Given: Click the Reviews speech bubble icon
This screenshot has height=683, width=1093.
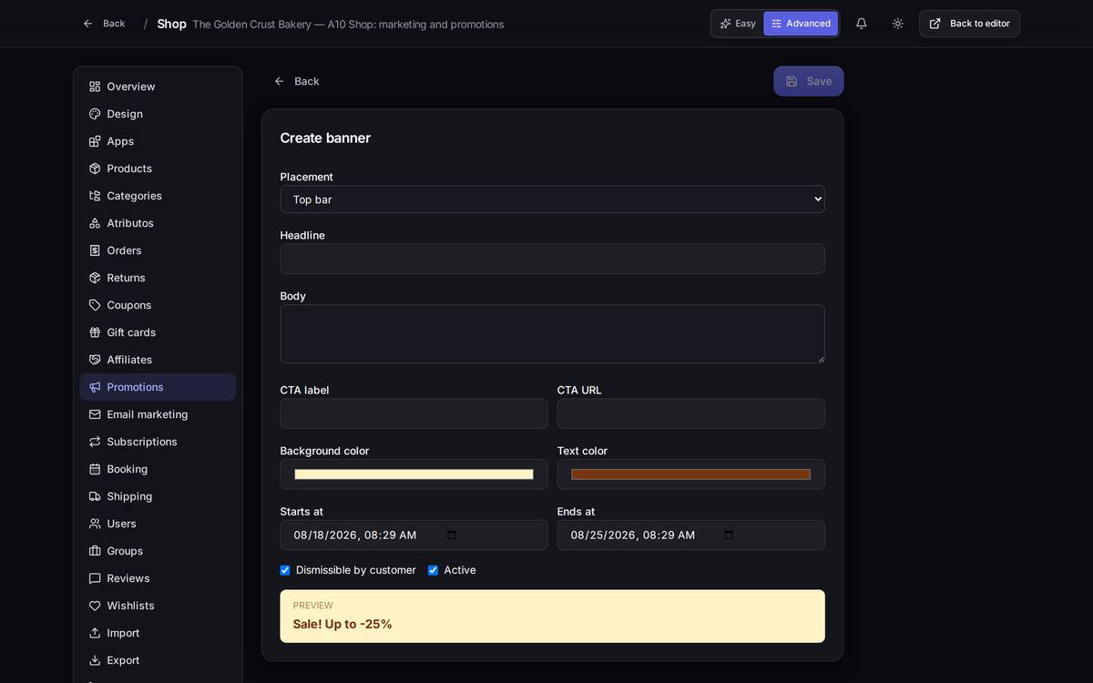Looking at the screenshot, I should click(x=95, y=578).
